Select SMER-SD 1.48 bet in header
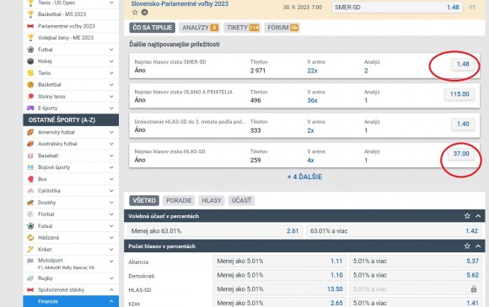This screenshot has width=489, height=307. (398, 8)
